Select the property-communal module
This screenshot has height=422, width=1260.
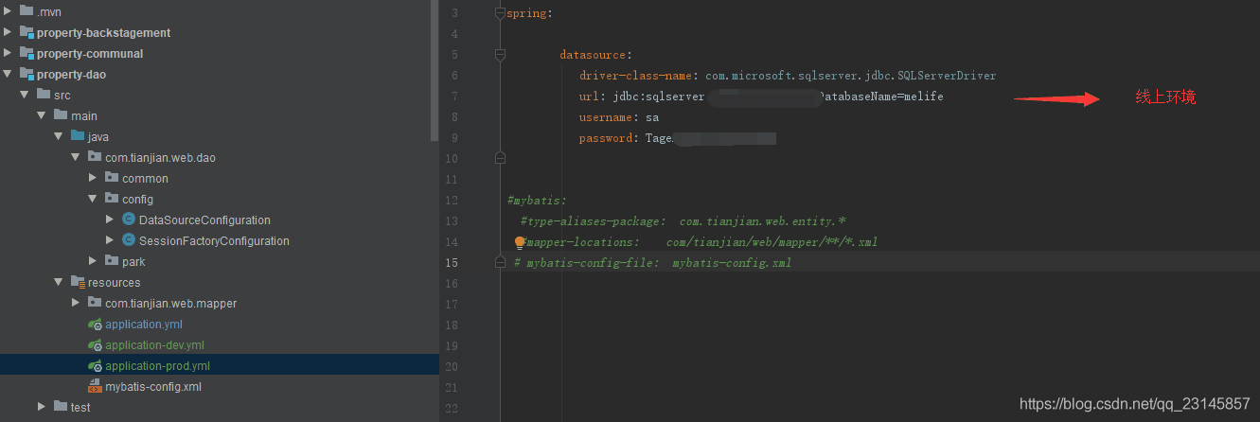click(x=90, y=54)
